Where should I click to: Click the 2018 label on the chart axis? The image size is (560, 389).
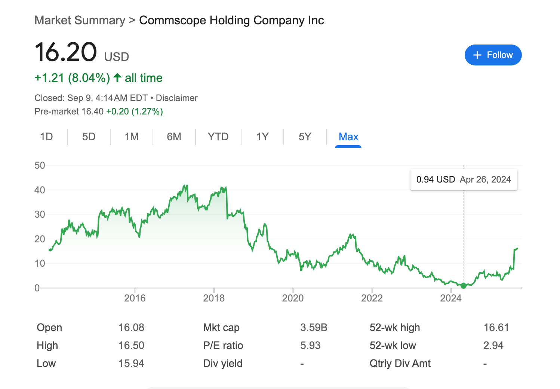point(214,298)
